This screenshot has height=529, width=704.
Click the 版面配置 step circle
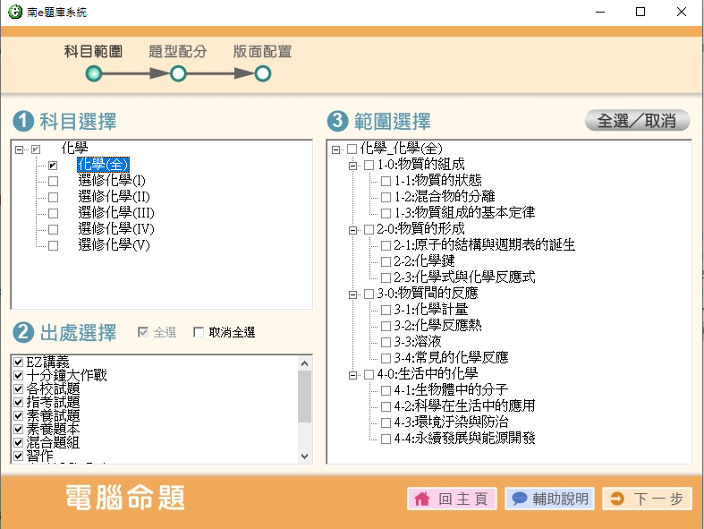pos(263,73)
